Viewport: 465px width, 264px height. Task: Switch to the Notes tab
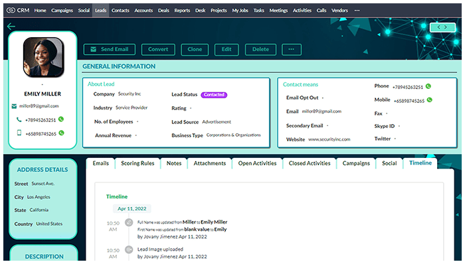[x=174, y=163]
